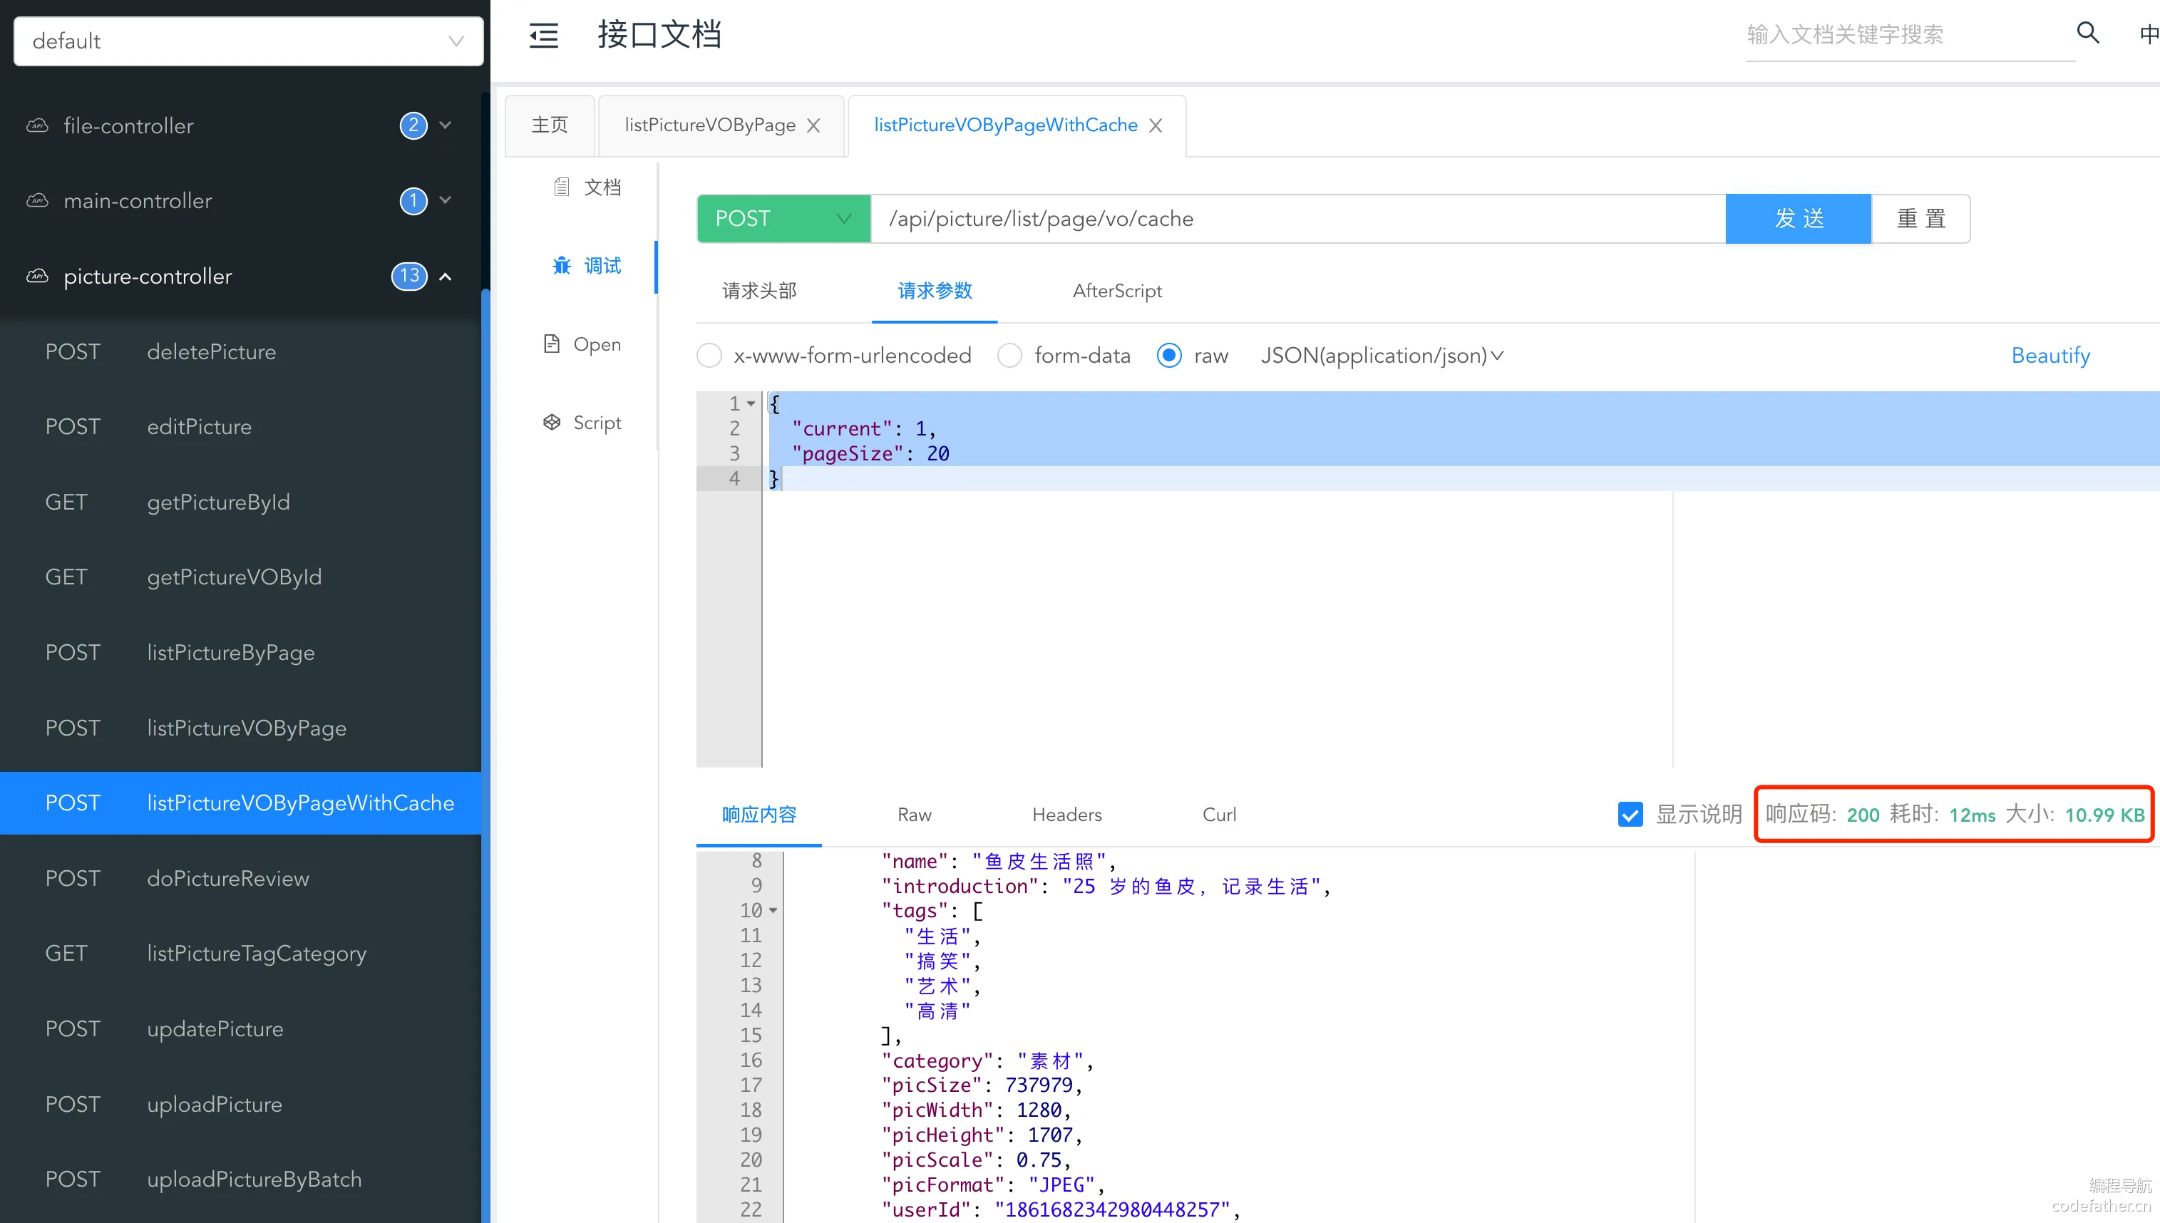The height and width of the screenshot is (1223, 2160).
Task: Click the 发送 send button
Action: point(1799,218)
